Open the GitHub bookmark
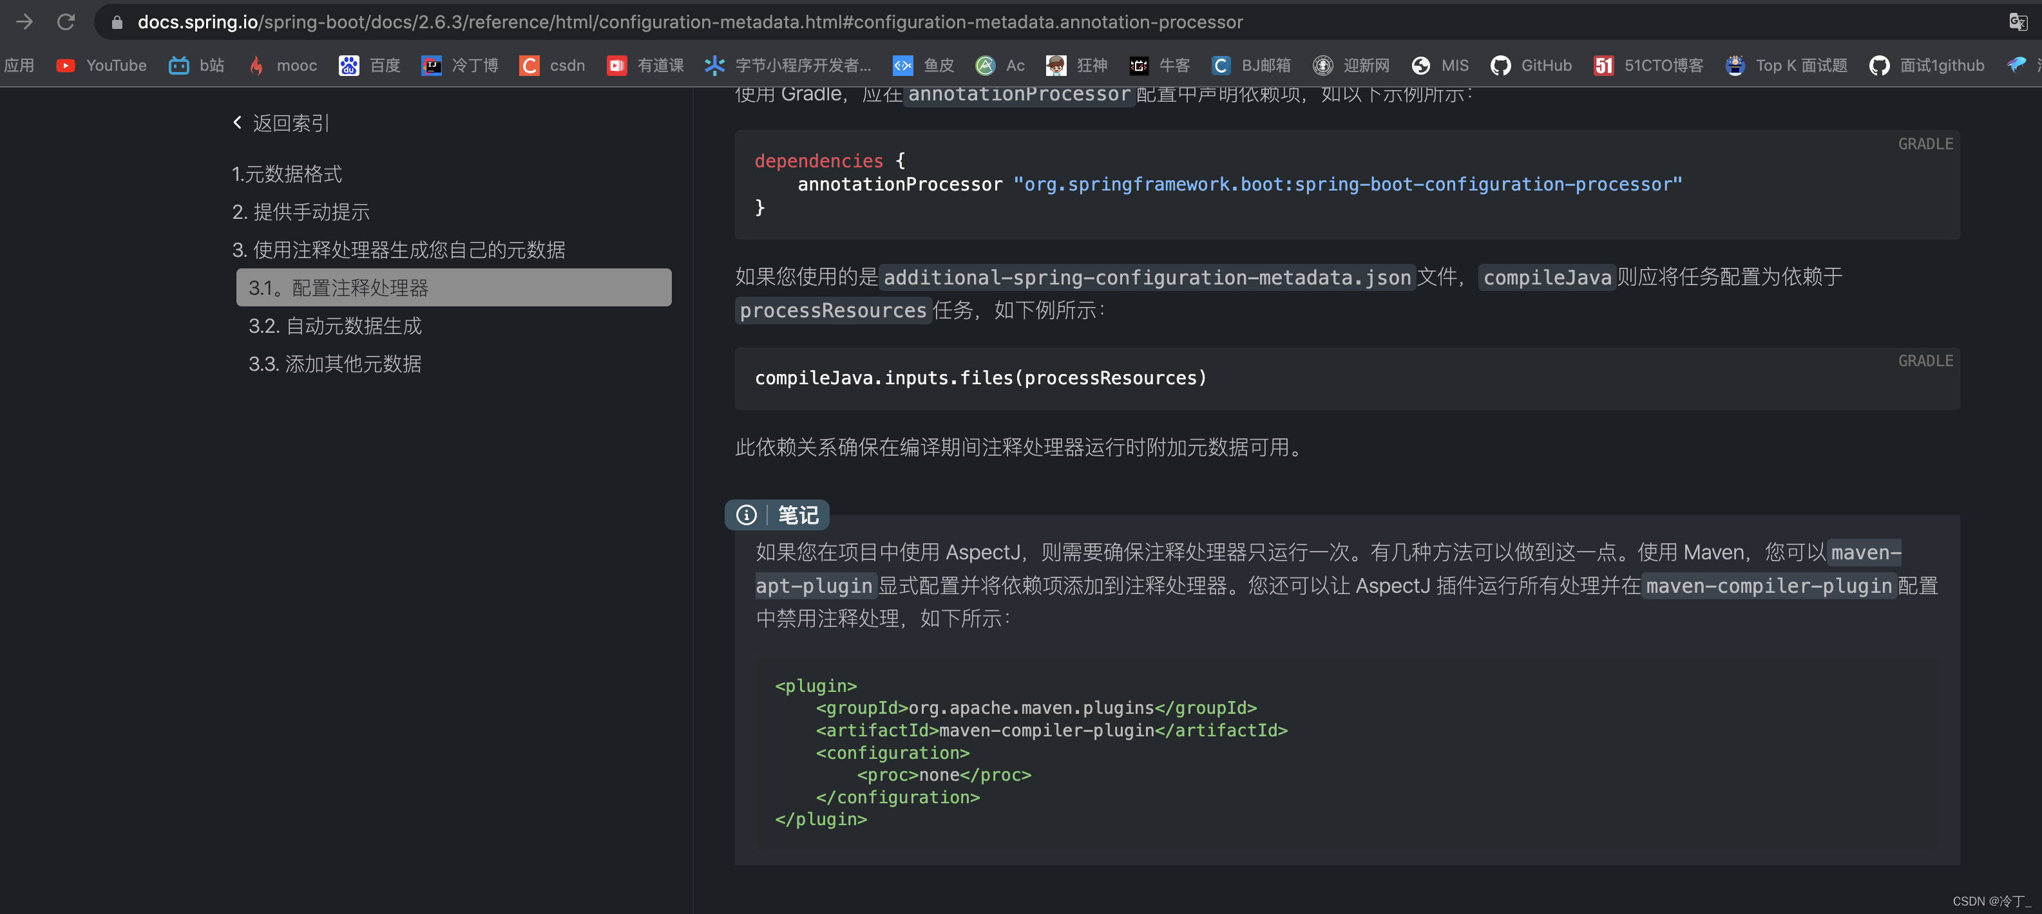 (1531, 66)
